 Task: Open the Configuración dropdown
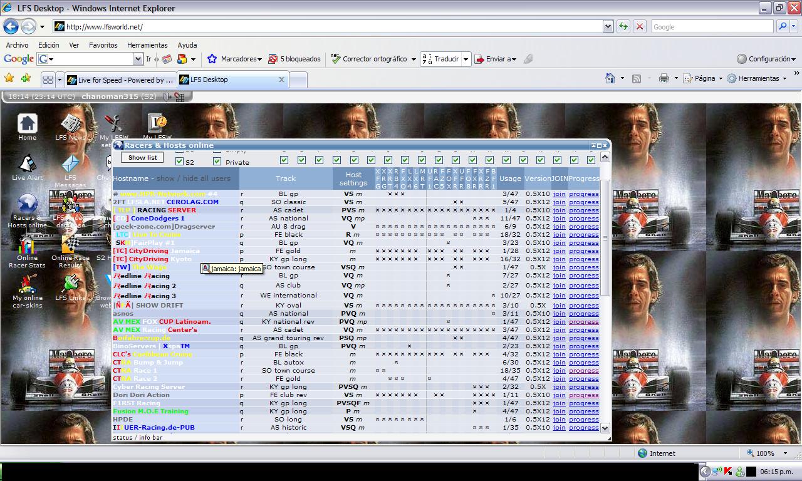tap(766, 59)
